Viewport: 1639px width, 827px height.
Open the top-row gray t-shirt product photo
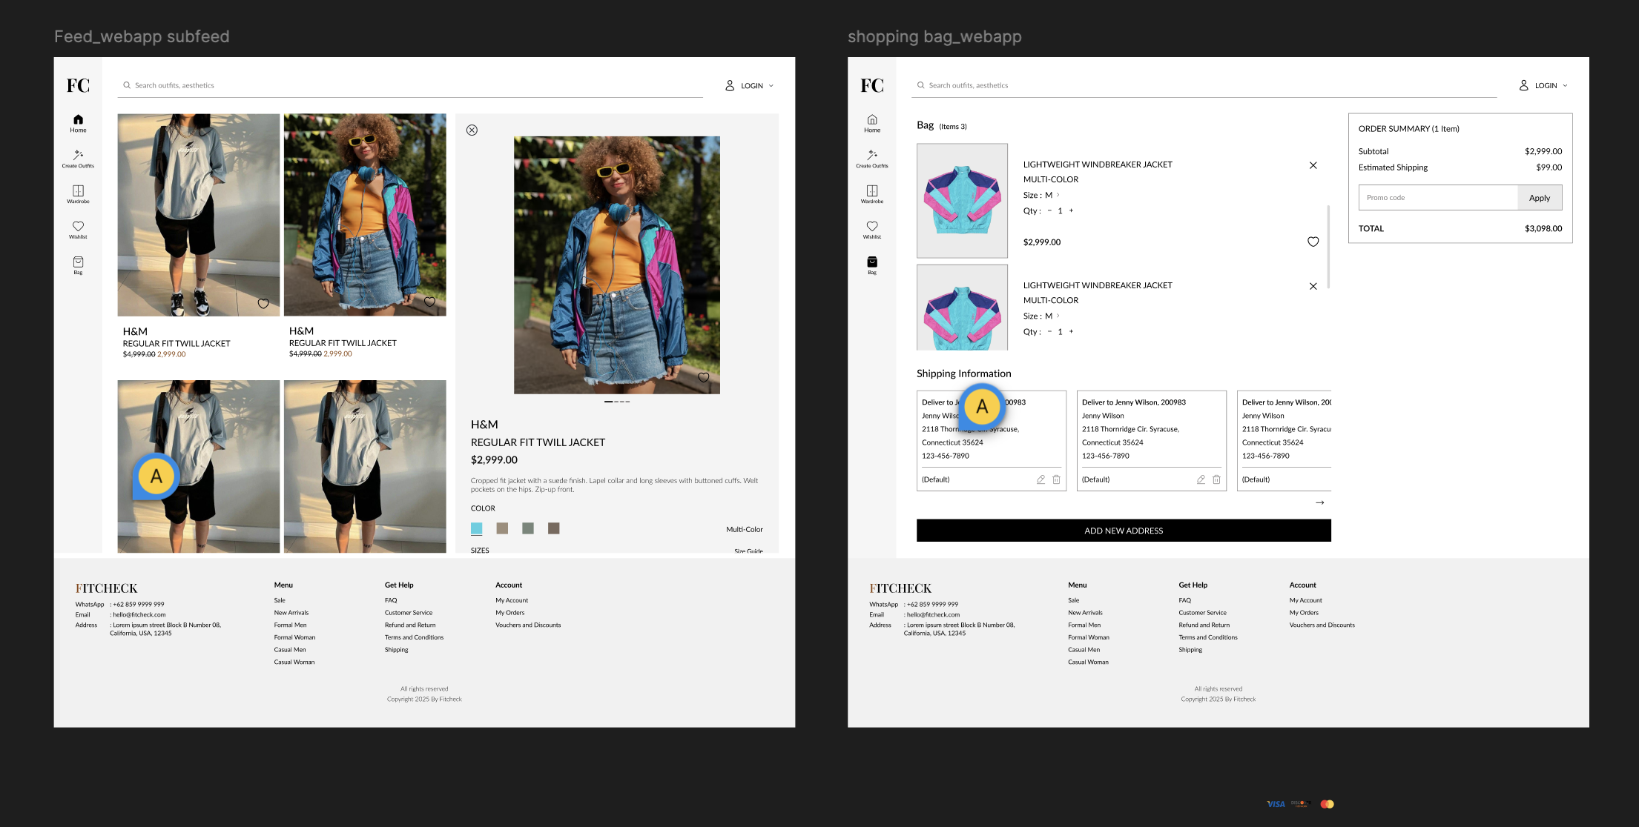pyautogui.click(x=199, y=215)
